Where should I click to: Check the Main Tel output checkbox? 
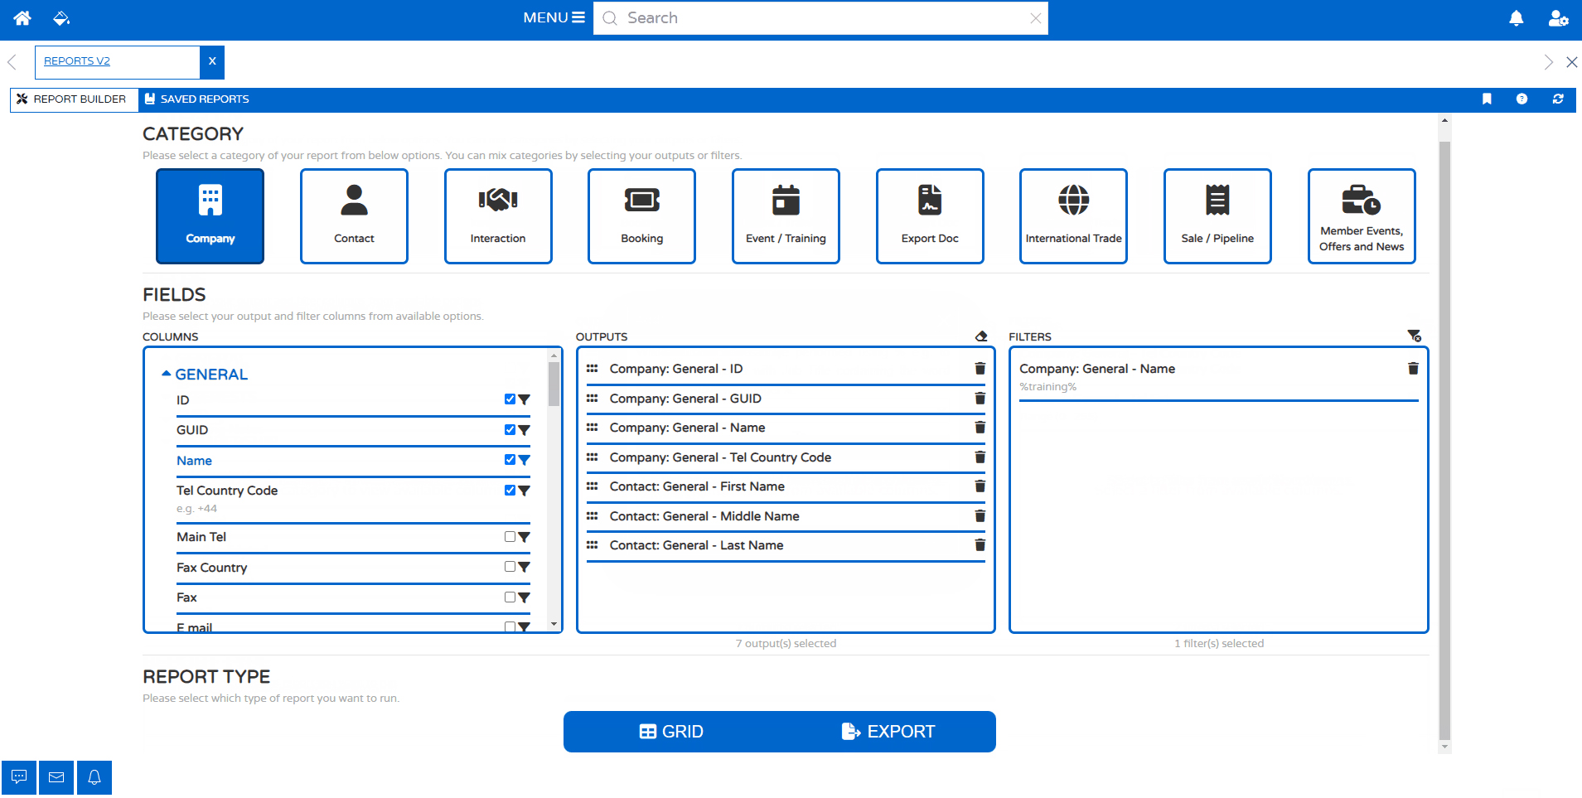pyautogui.click(x=510, y=537)
